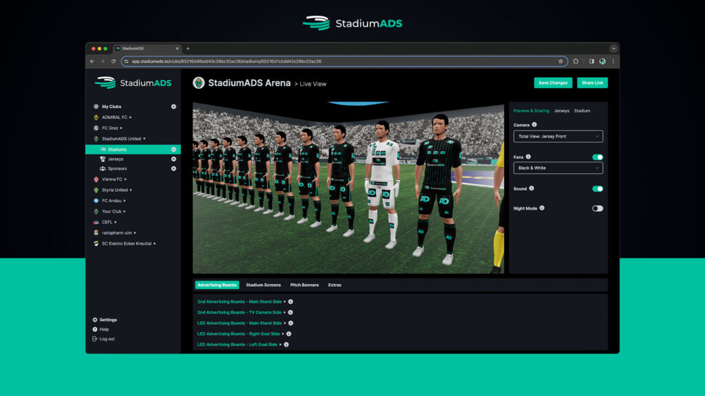Open Settings in the sidebar
The height and width of the screenshot is (396, 705).
point(108,320)
